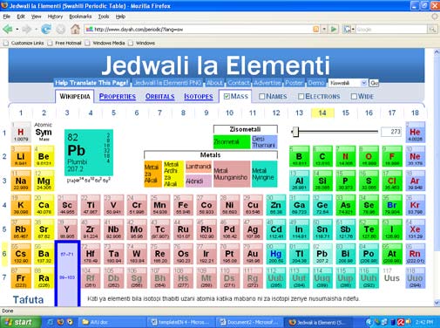Click the Stop loading icon
Image resolution: width=440 pixels, height=328 pixels.
tap(60, 29)
